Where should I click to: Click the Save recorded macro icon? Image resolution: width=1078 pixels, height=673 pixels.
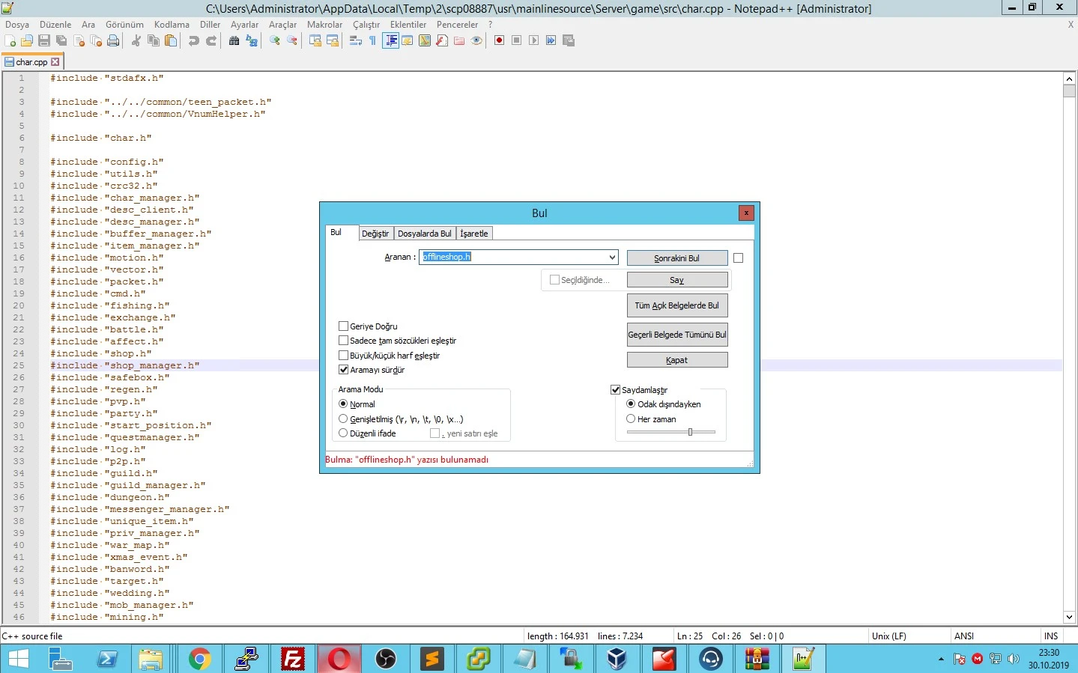coord(568,40)
